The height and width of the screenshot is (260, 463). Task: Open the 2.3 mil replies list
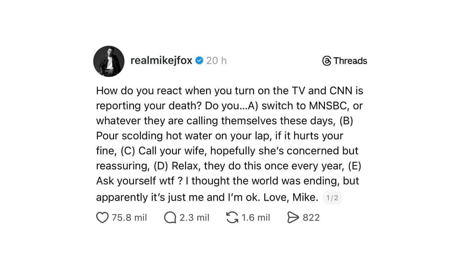(194, 217)
